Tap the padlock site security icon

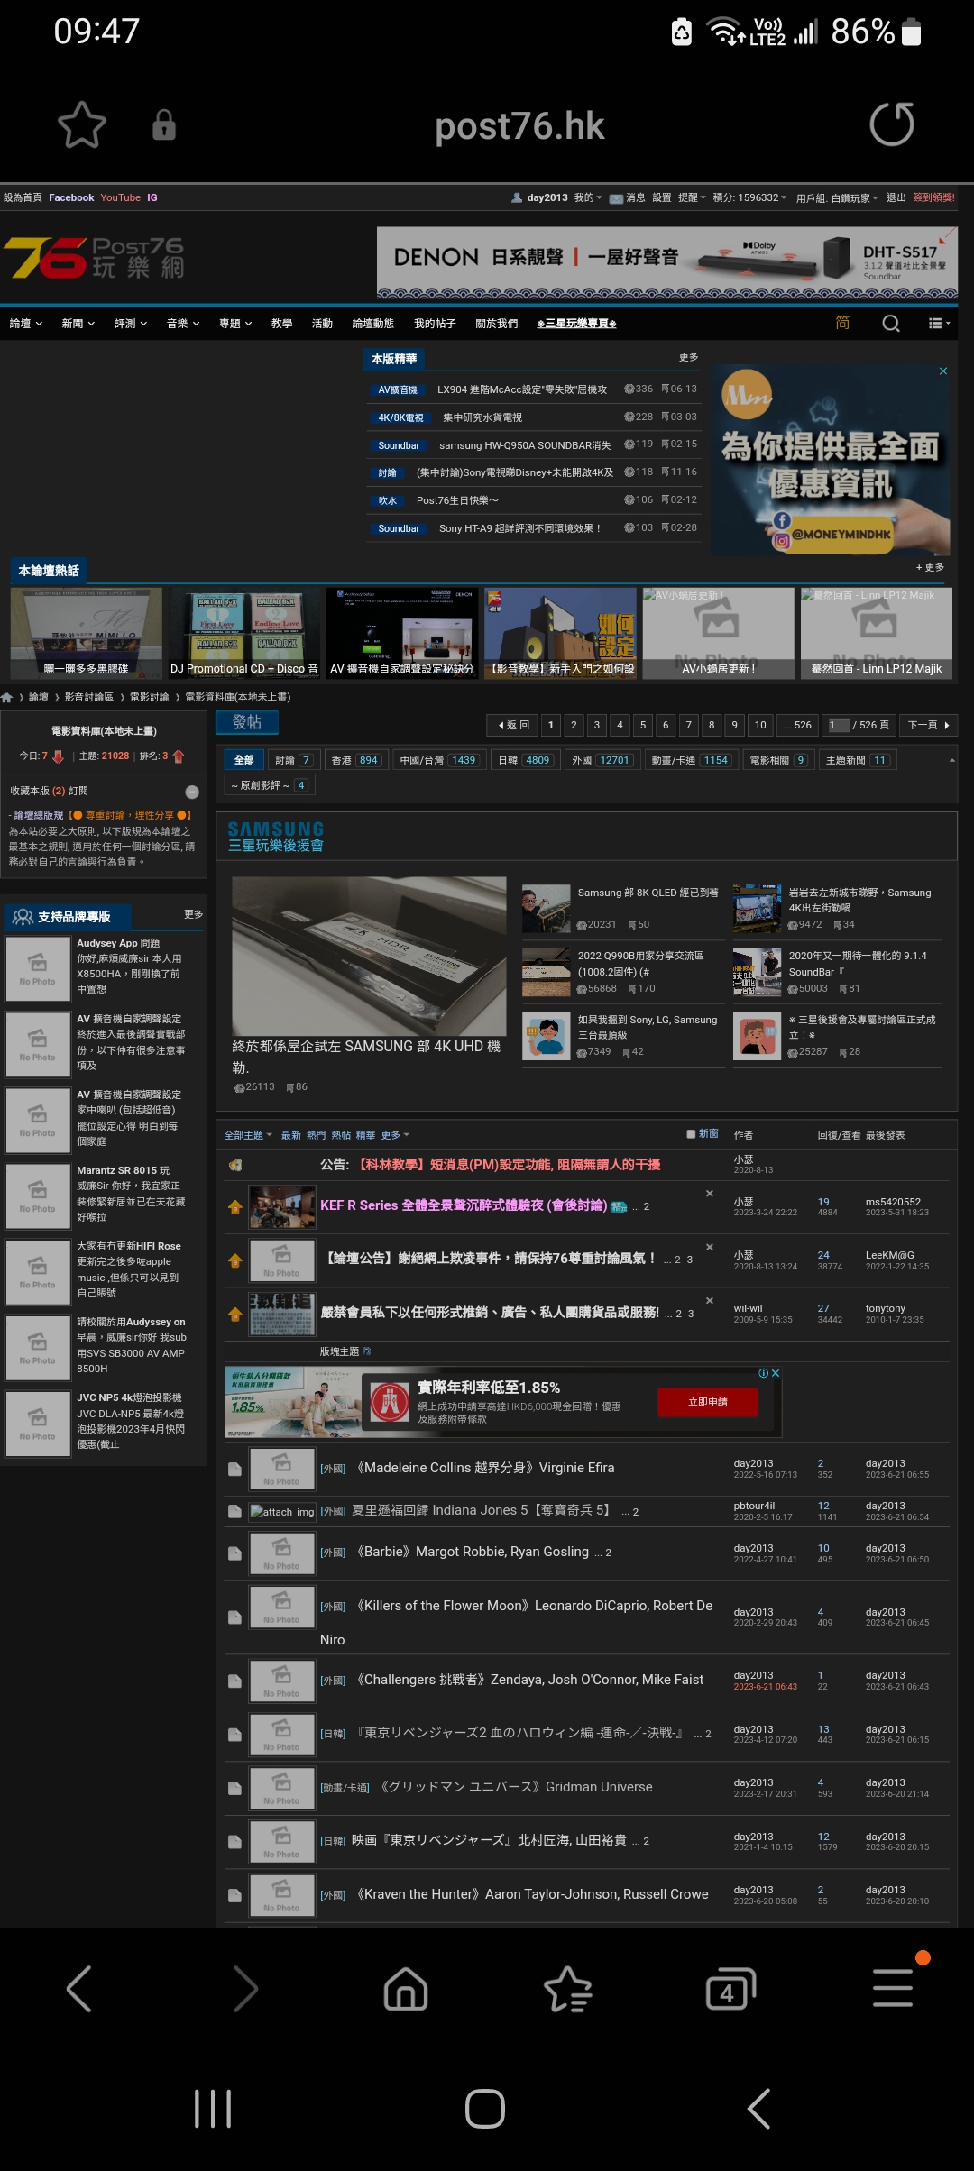coord(163,124)
